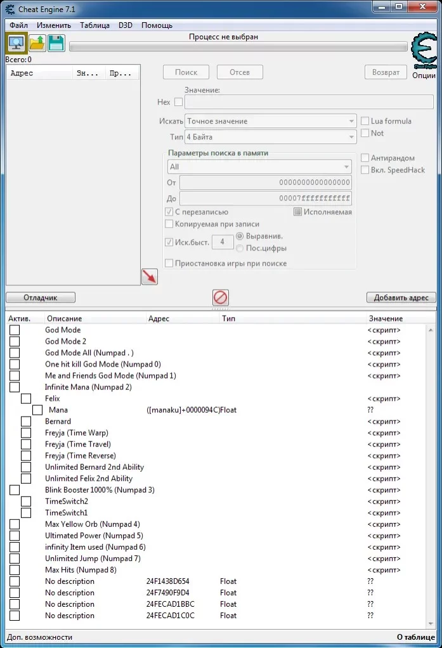Viewport: 442px width, 648px height.
Task: Clear address list with red prohibition icon
Action: click(221, 297)
